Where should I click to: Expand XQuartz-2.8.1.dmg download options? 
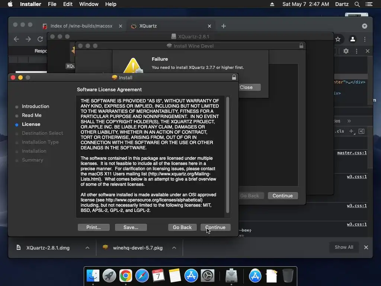click(87, 248)
